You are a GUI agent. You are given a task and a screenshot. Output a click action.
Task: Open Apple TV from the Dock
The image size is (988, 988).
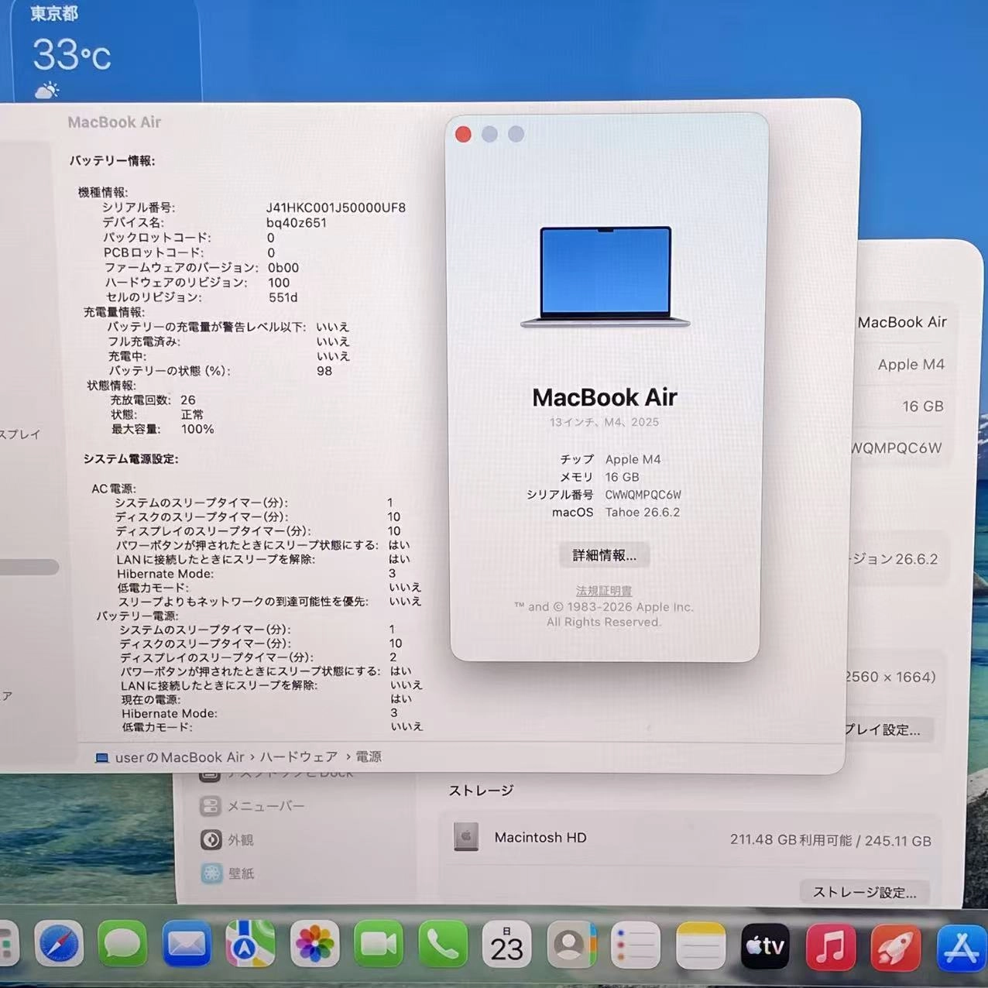pos(765,945)
